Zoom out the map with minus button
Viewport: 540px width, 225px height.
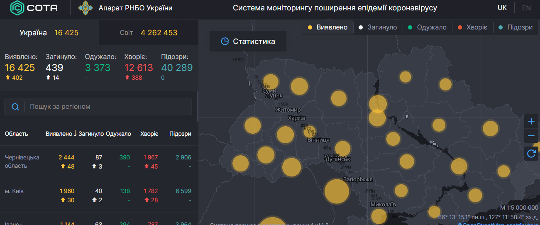[531, 136]
